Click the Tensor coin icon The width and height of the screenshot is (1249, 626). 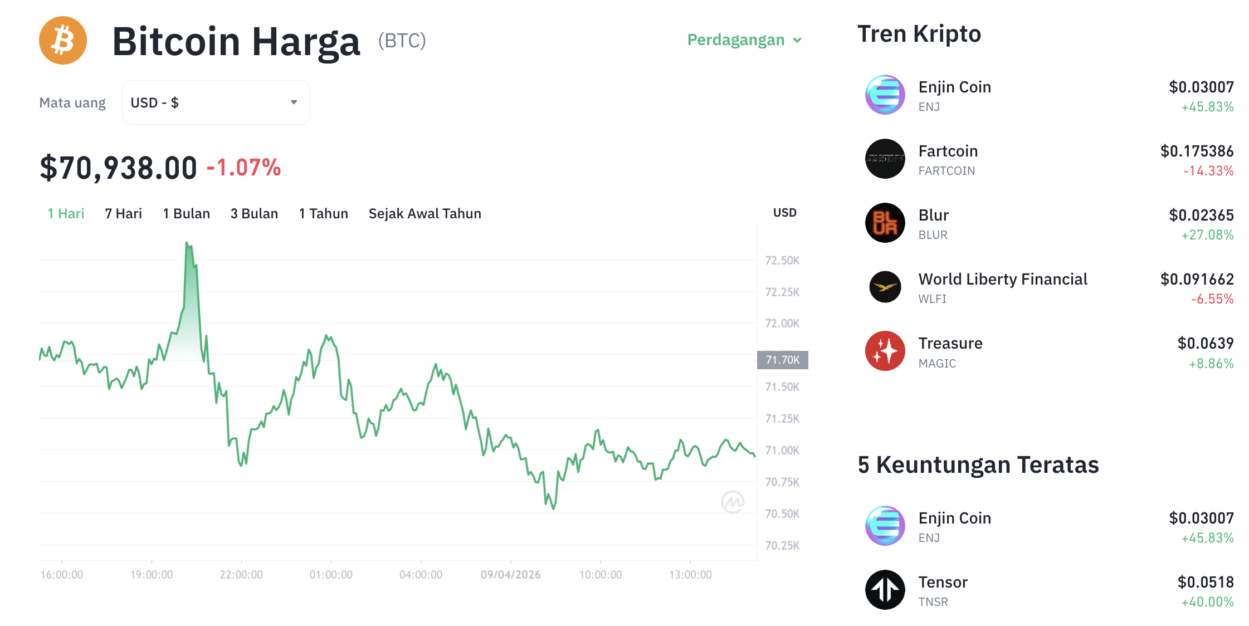884,590
